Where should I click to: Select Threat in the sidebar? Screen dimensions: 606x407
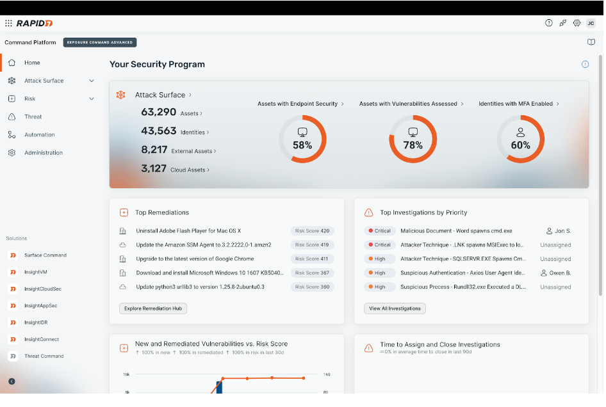point(33,116)
